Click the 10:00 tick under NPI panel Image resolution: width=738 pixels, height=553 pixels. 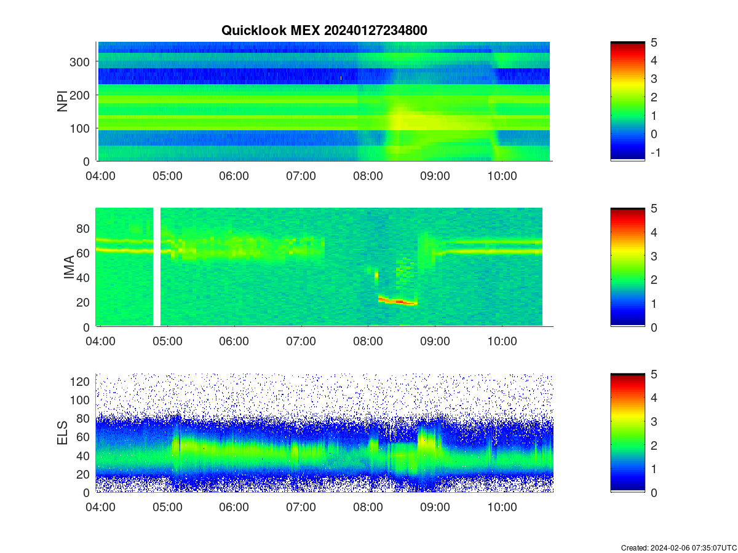(x=502, y=176)
